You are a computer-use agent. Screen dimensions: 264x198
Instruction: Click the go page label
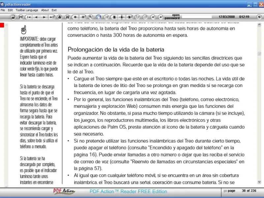pyautogui.click(x=229, y=191)
